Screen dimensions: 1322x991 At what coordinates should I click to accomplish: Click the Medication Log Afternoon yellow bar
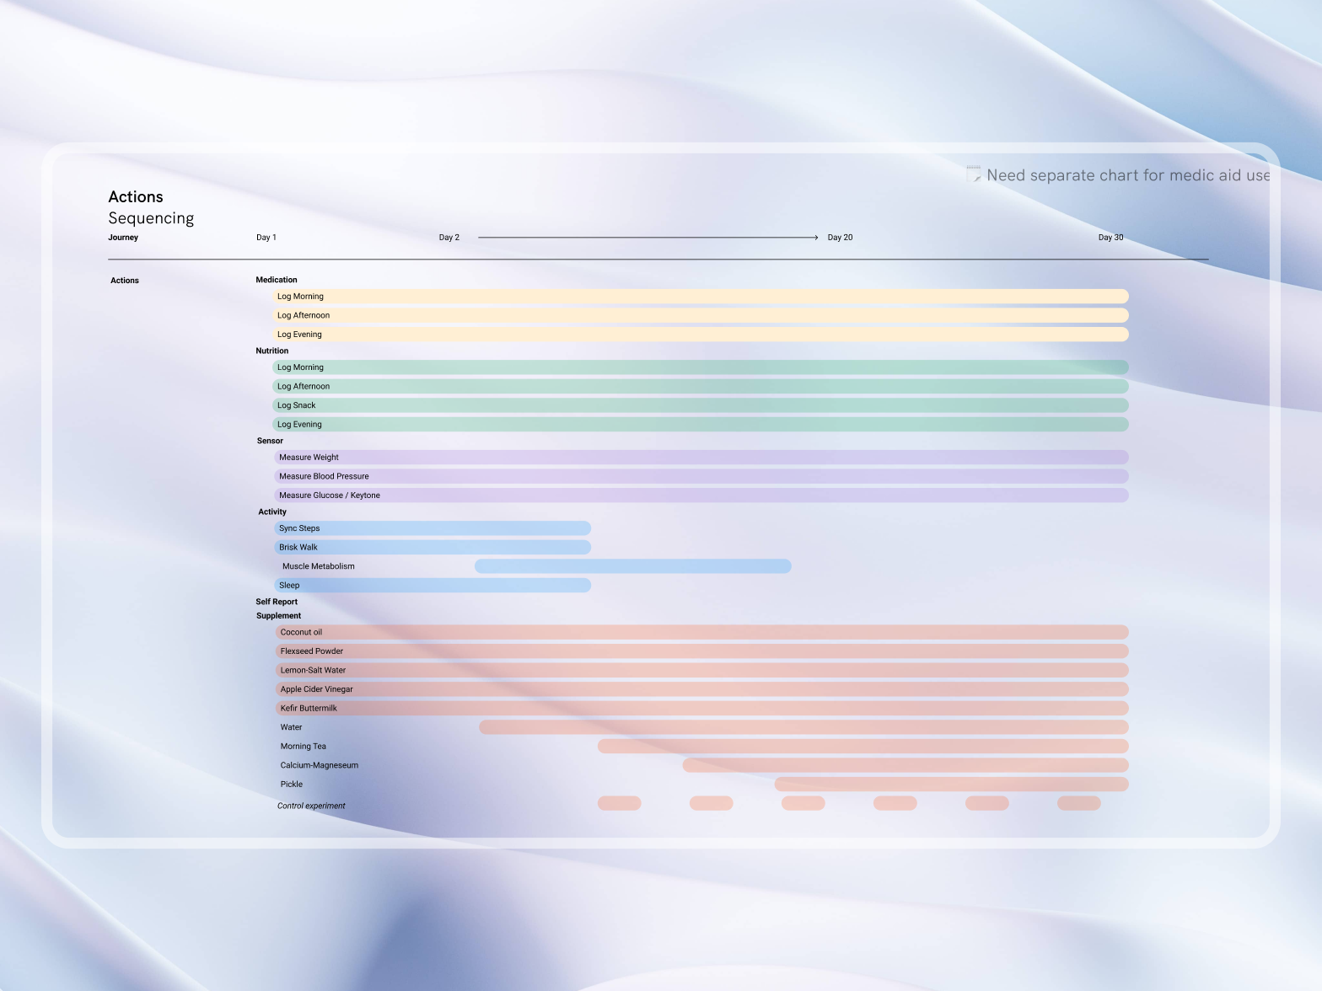[701, 315]
